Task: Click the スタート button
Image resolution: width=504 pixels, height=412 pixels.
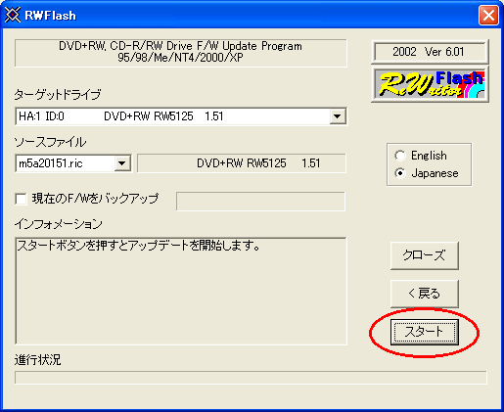Action: [425, 332]
